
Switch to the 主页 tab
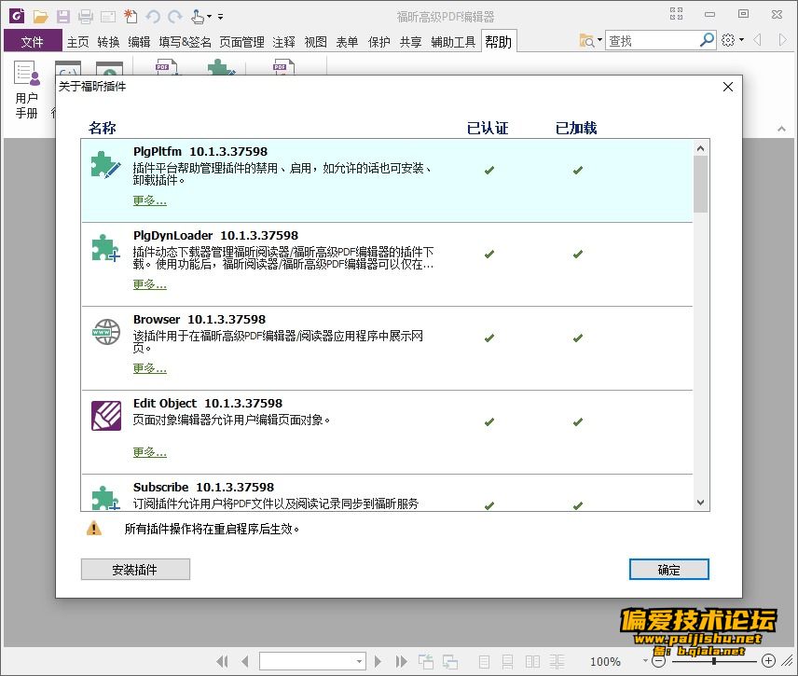pyautogui.click(x=78, y=42)
